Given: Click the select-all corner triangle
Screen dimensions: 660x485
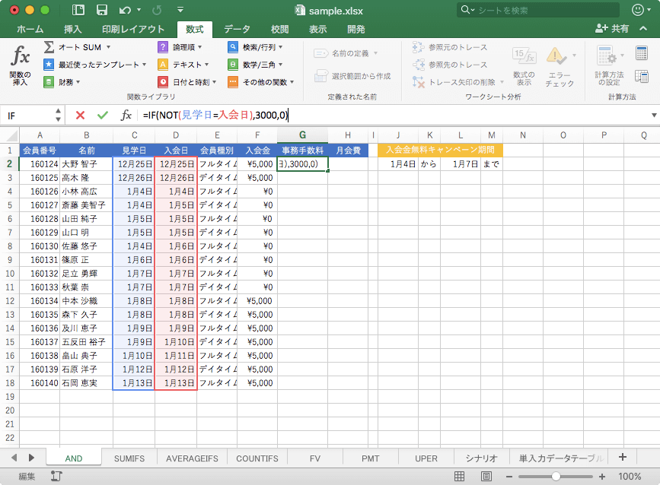Looking at the screenshot, I should click(11, 136).
